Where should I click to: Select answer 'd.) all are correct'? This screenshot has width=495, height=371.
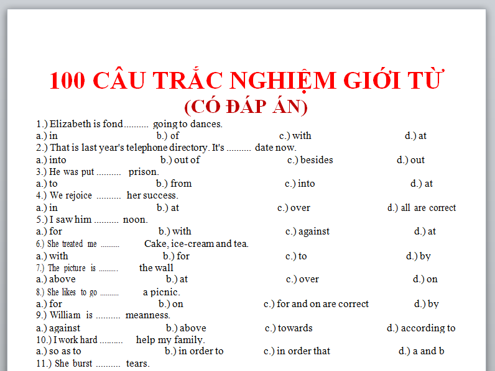pyautogui.click(x=422, y=208)
